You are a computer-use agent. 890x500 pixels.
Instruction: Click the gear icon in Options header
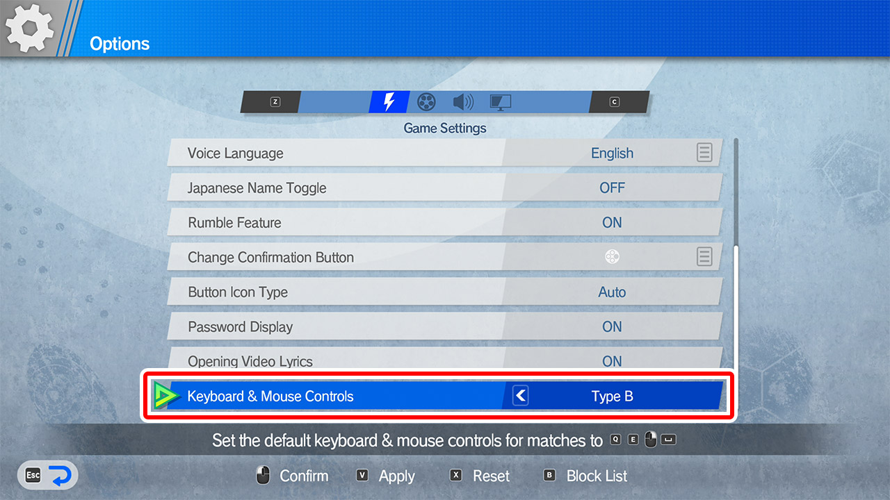(30, 28)
